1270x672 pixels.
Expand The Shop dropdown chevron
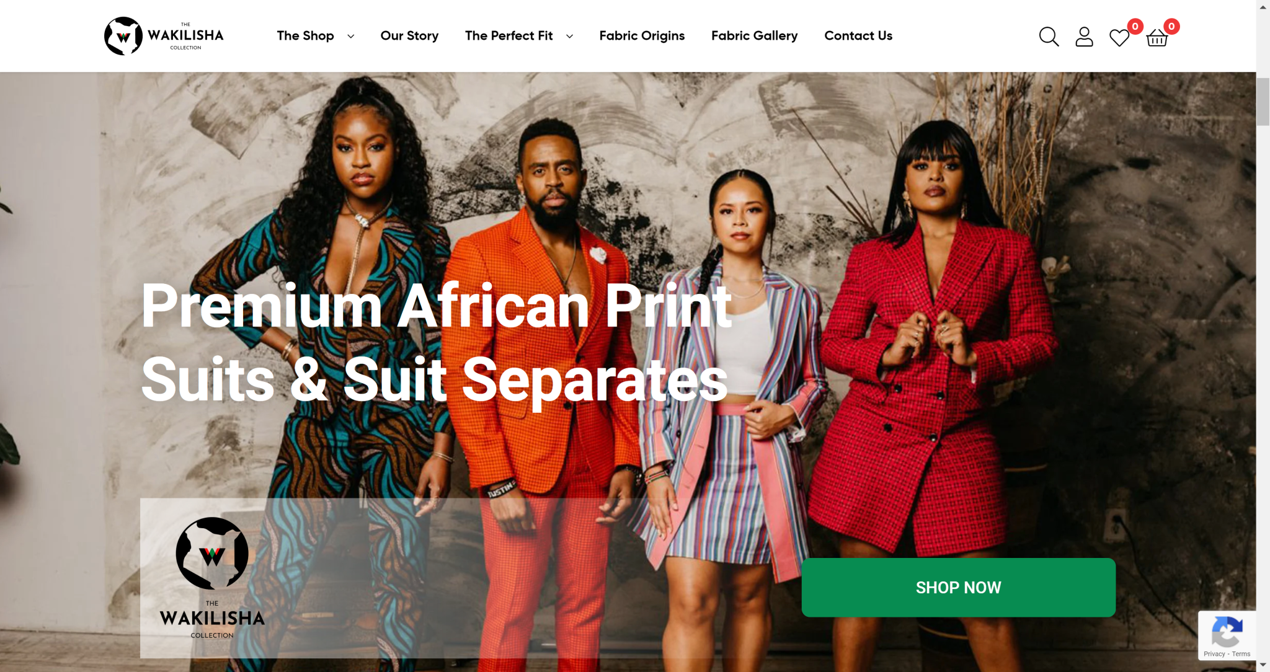pyautogui.click(x=351, y=36)
